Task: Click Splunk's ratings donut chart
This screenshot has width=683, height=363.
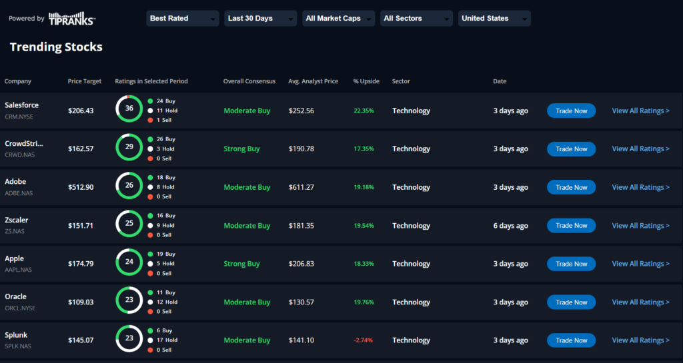Action: coord(129,338)
